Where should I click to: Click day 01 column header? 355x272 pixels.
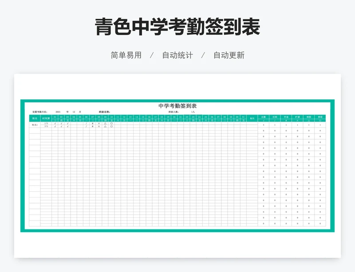55,117
